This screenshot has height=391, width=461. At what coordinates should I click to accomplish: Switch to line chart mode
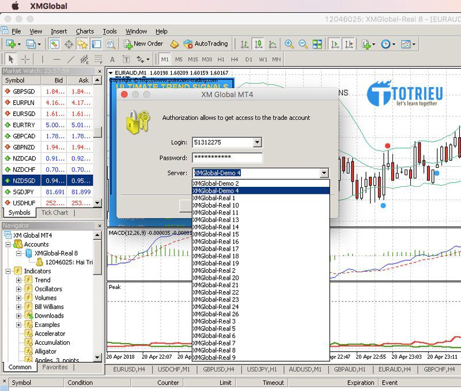[273, 44]
